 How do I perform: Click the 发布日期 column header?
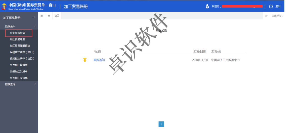(x=200, y=51)
